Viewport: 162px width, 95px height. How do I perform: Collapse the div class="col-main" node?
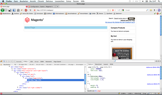coord(18,74)
